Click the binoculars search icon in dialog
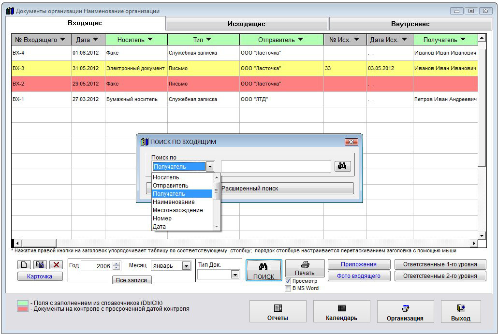This screenshot has width=498, height=334. click(342, 166)
